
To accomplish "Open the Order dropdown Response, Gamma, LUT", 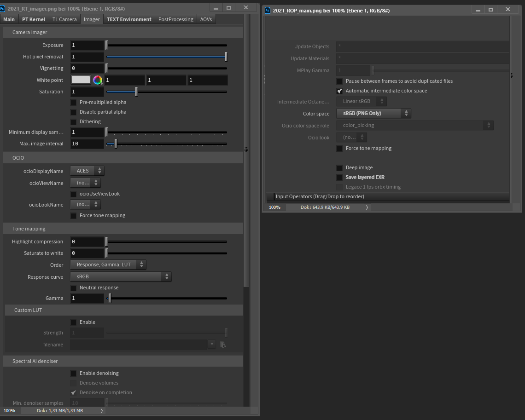I will coord(108,265).
